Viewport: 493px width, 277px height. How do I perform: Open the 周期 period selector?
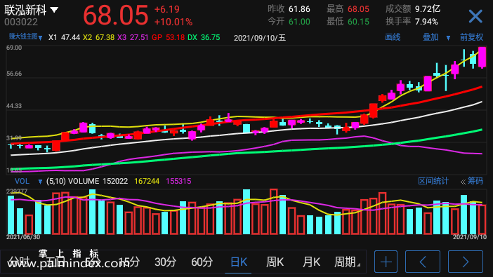(346, 262)
